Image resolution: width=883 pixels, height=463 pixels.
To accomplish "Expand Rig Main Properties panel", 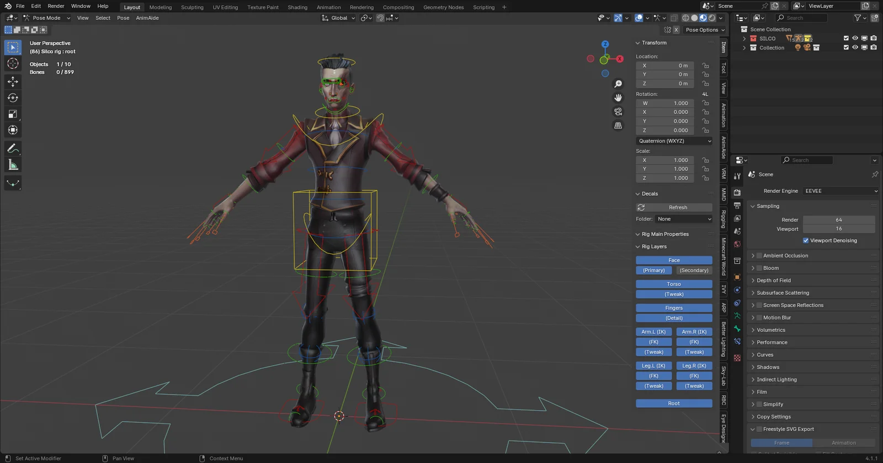I will pos(674,234).
